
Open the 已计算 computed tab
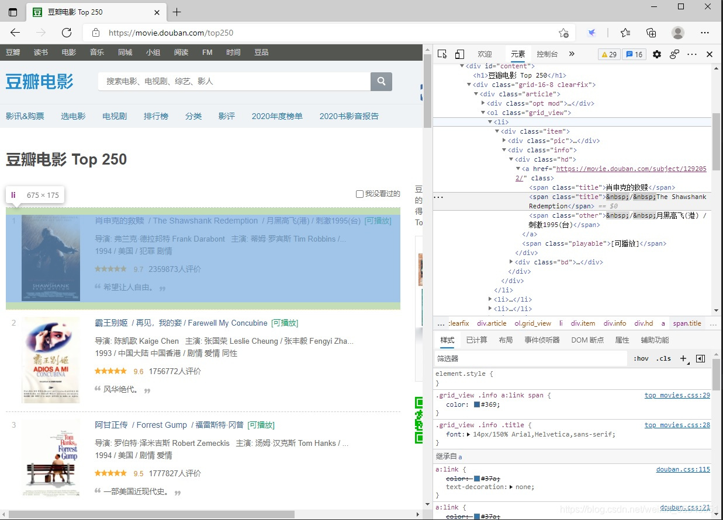476,340
